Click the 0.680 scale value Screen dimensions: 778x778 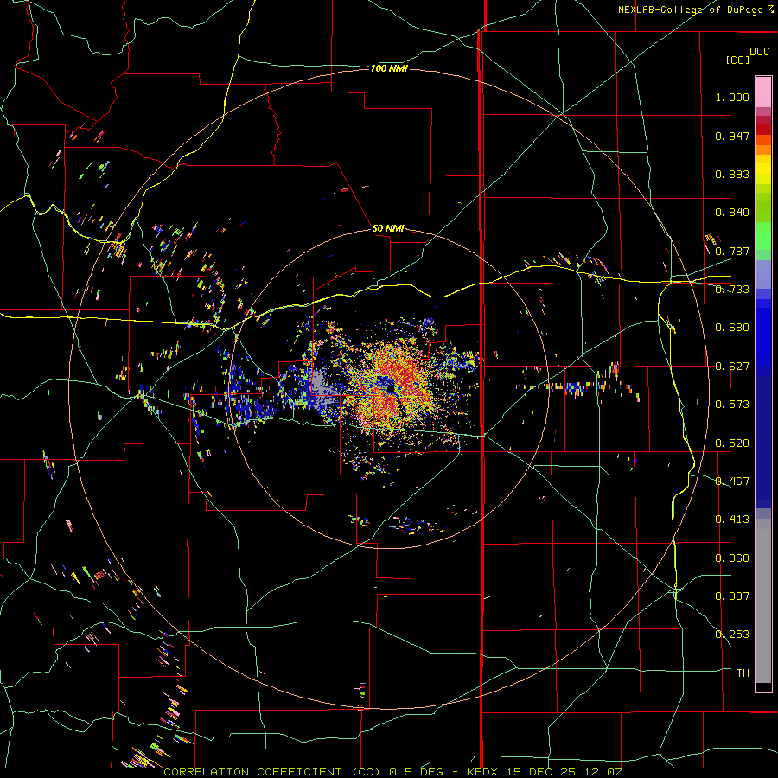point(732,328)
